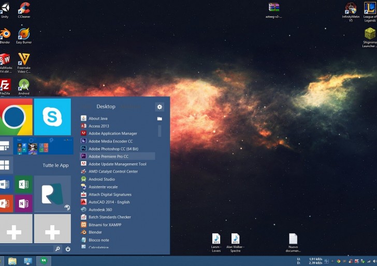Launch CCleaner from the desktop
377x266 pixels.
coord(24,9)
